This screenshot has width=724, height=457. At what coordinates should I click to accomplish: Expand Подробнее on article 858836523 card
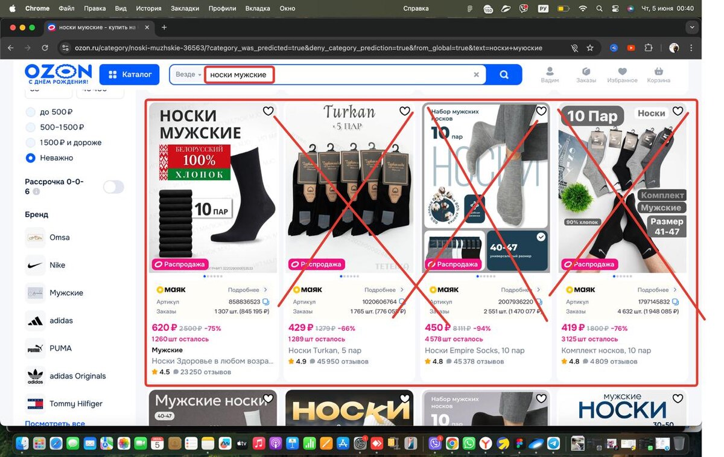tap(248, 290)
